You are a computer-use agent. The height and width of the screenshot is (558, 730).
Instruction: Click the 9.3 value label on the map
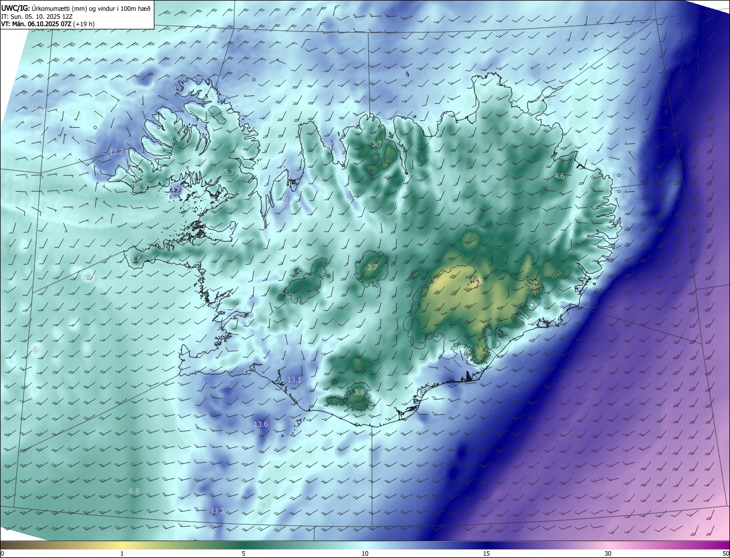tap(101, 98)
